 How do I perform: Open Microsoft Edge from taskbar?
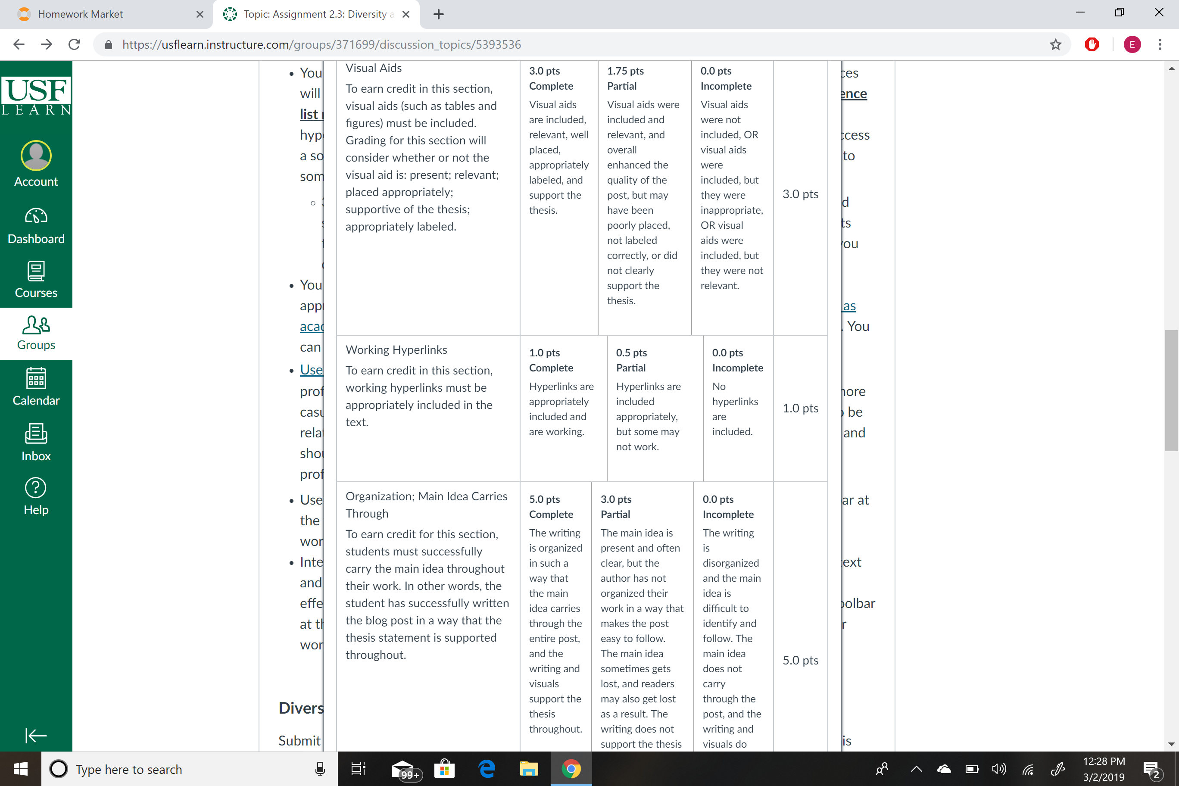(487, 769)
